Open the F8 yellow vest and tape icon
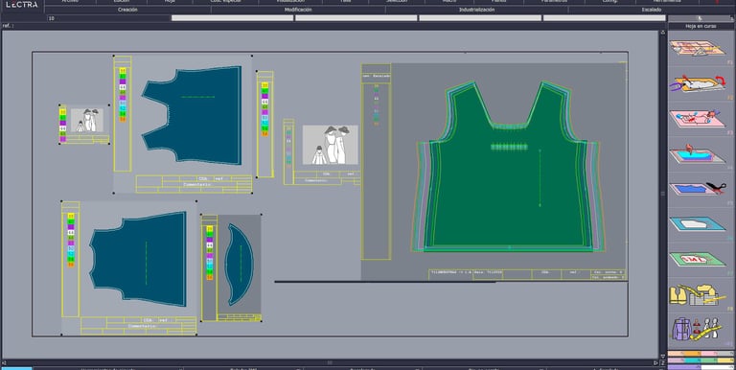Screen dimensions: 736x370 [697, 295]
